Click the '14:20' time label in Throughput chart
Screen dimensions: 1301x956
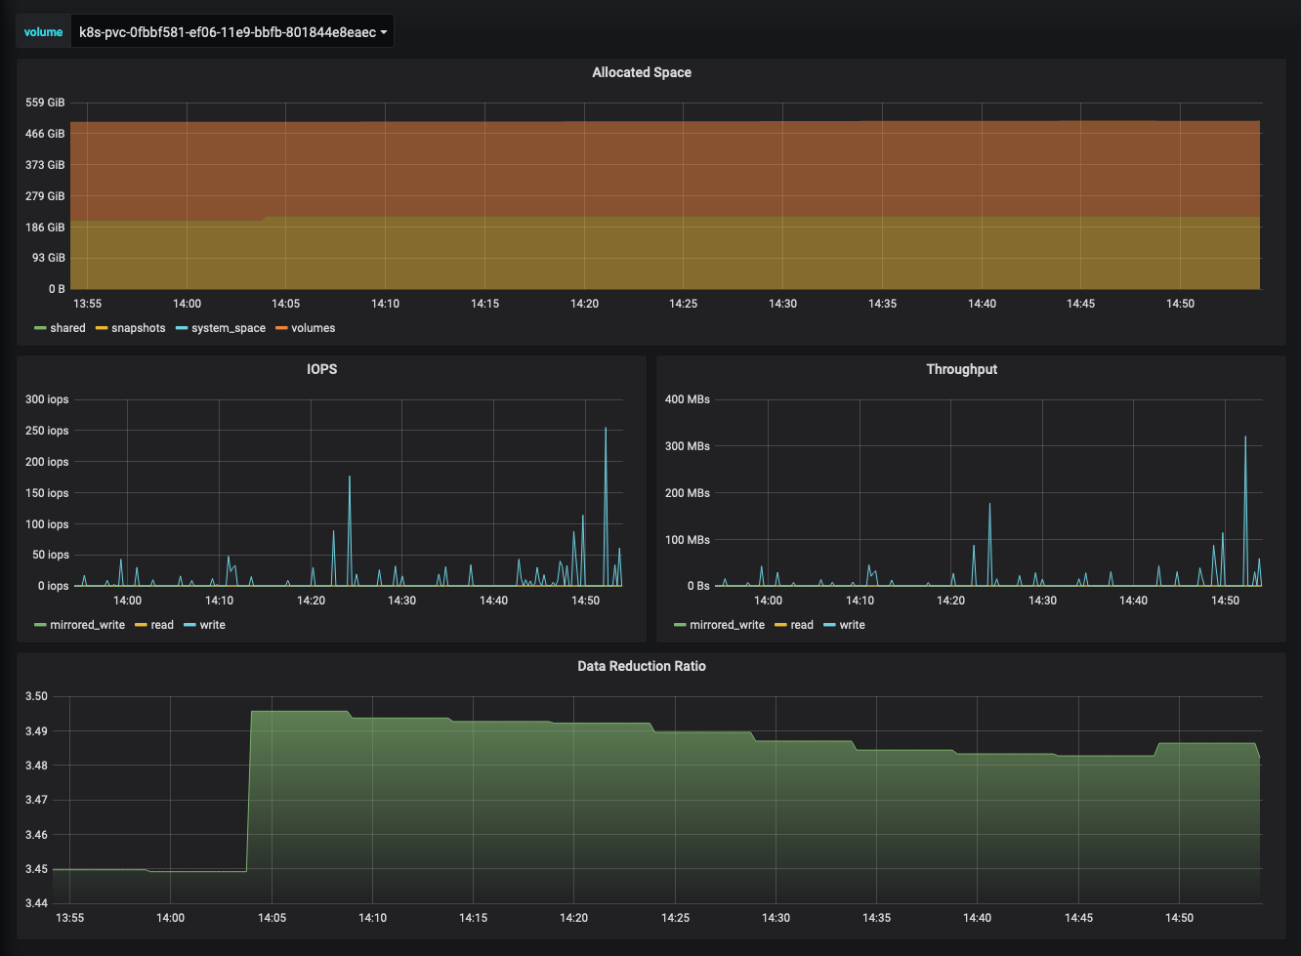point(951,601)
